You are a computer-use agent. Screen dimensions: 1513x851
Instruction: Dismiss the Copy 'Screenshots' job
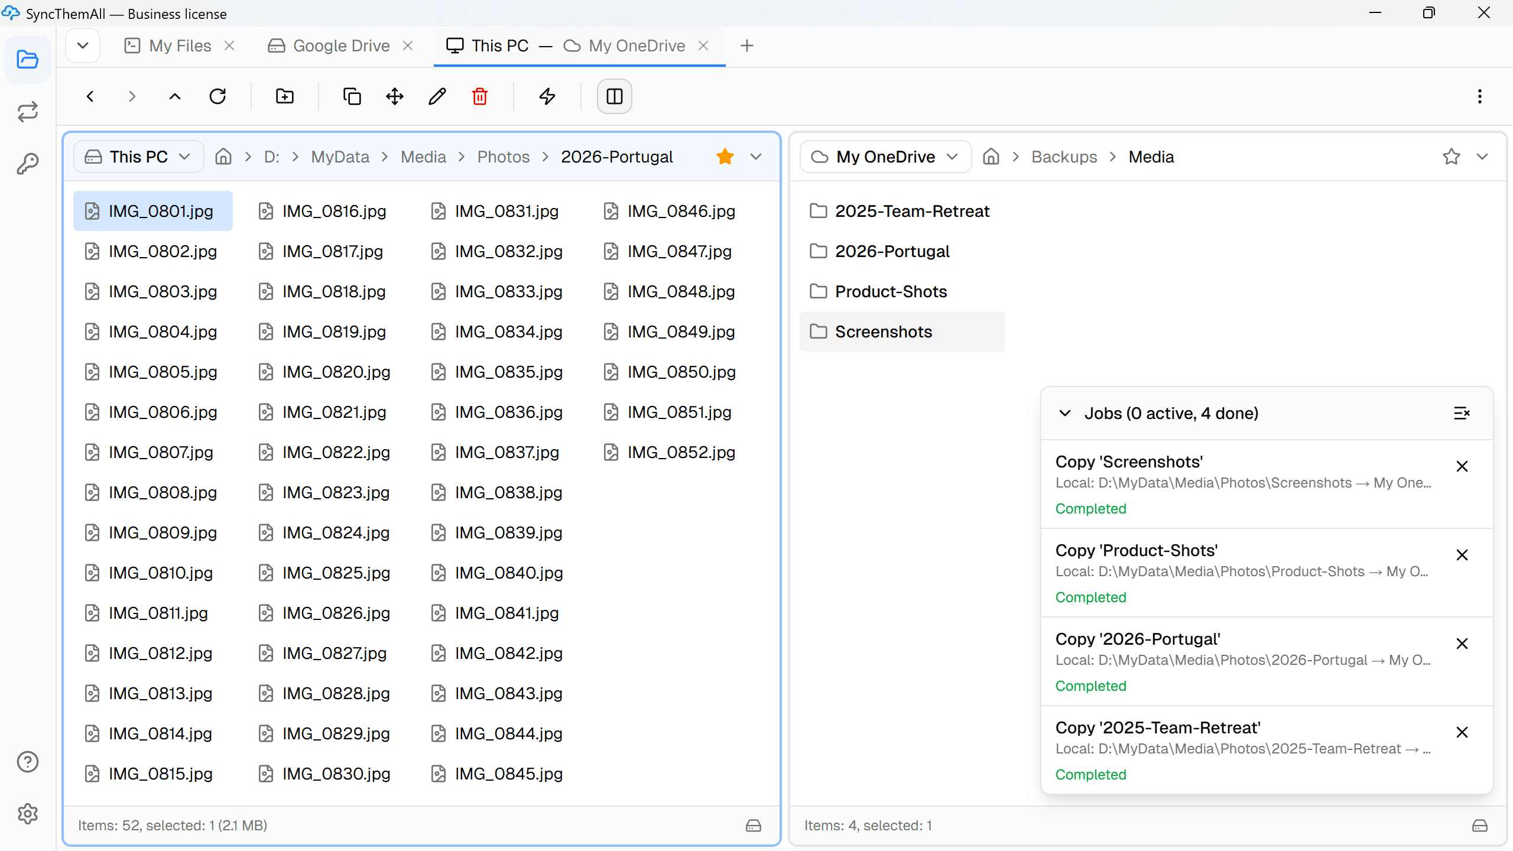tap(1462, 466)
